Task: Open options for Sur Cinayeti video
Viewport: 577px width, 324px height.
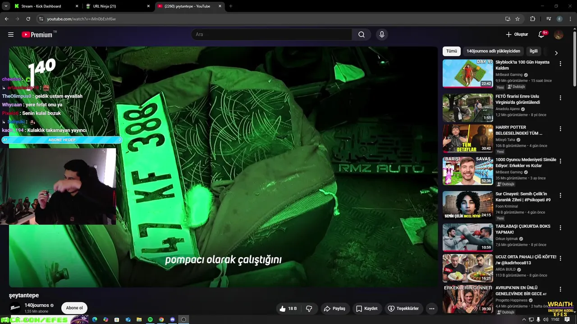Action: (560, 195)
